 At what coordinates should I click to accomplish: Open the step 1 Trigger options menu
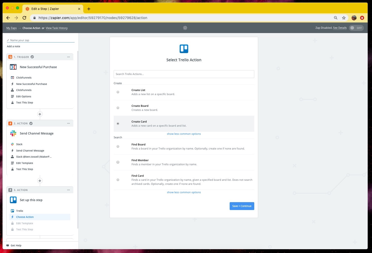(x=69, y=57)
